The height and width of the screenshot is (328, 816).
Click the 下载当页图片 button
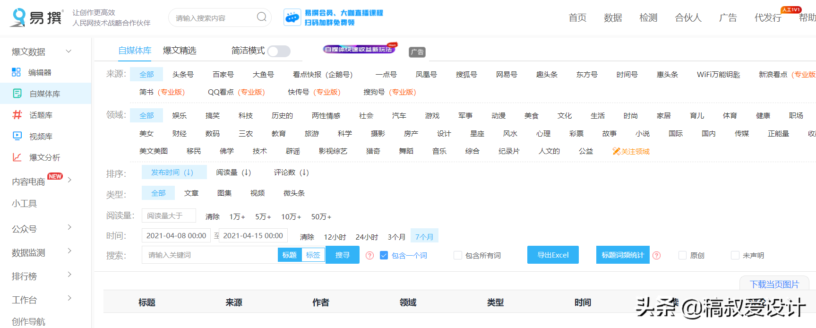pyautogui.click(x=774, y=284)
